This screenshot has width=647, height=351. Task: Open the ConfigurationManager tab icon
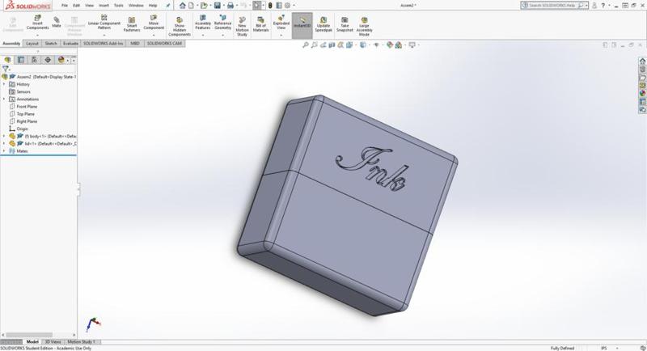[x=34, y=60]
